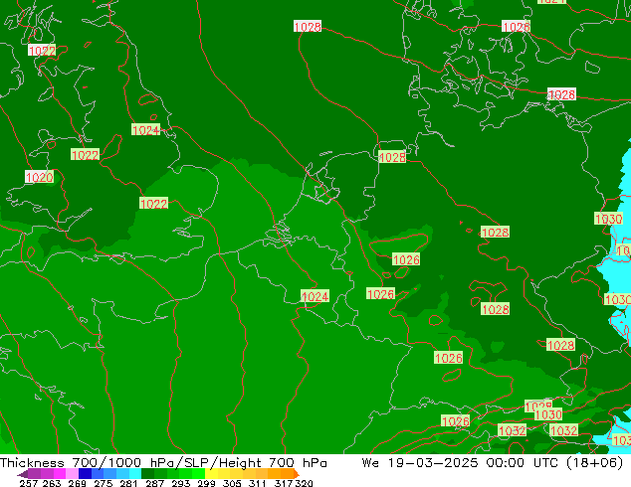Click the orange right arrow tip of the legend
This screenshot has height=487, width=631.
[297, 474]
